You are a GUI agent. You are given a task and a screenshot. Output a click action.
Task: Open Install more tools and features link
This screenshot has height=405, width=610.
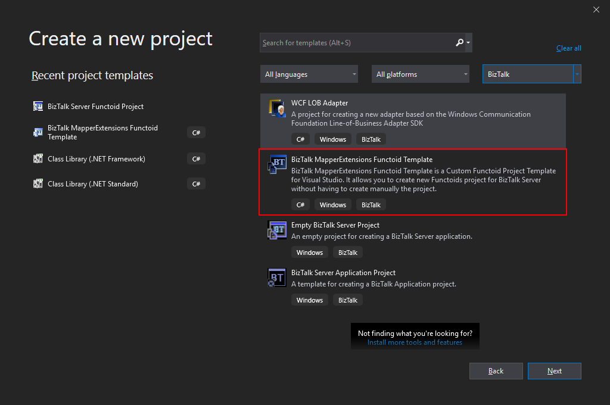[415, 342]
